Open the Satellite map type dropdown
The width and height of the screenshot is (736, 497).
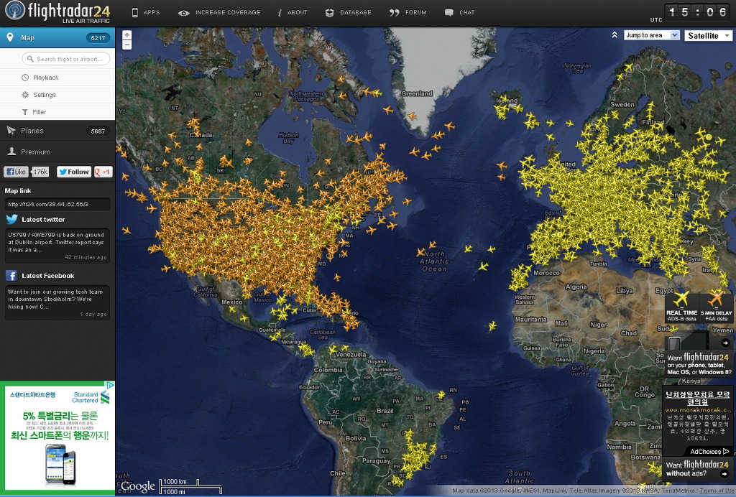tap(708, 36)
